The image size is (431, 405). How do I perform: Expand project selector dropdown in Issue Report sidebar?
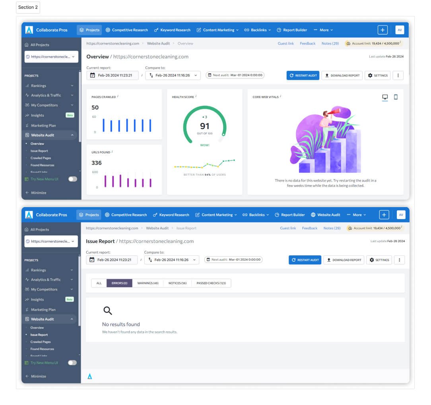point(51,241)
